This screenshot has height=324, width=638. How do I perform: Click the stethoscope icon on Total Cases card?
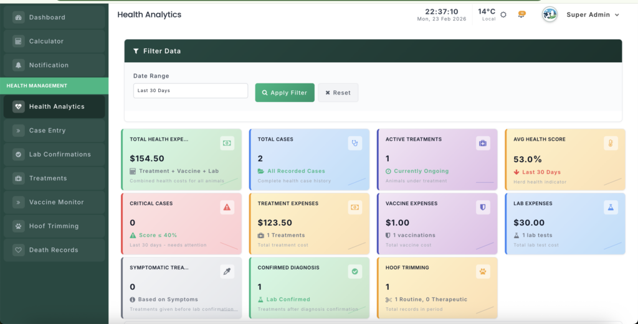(x=355, y=143)
